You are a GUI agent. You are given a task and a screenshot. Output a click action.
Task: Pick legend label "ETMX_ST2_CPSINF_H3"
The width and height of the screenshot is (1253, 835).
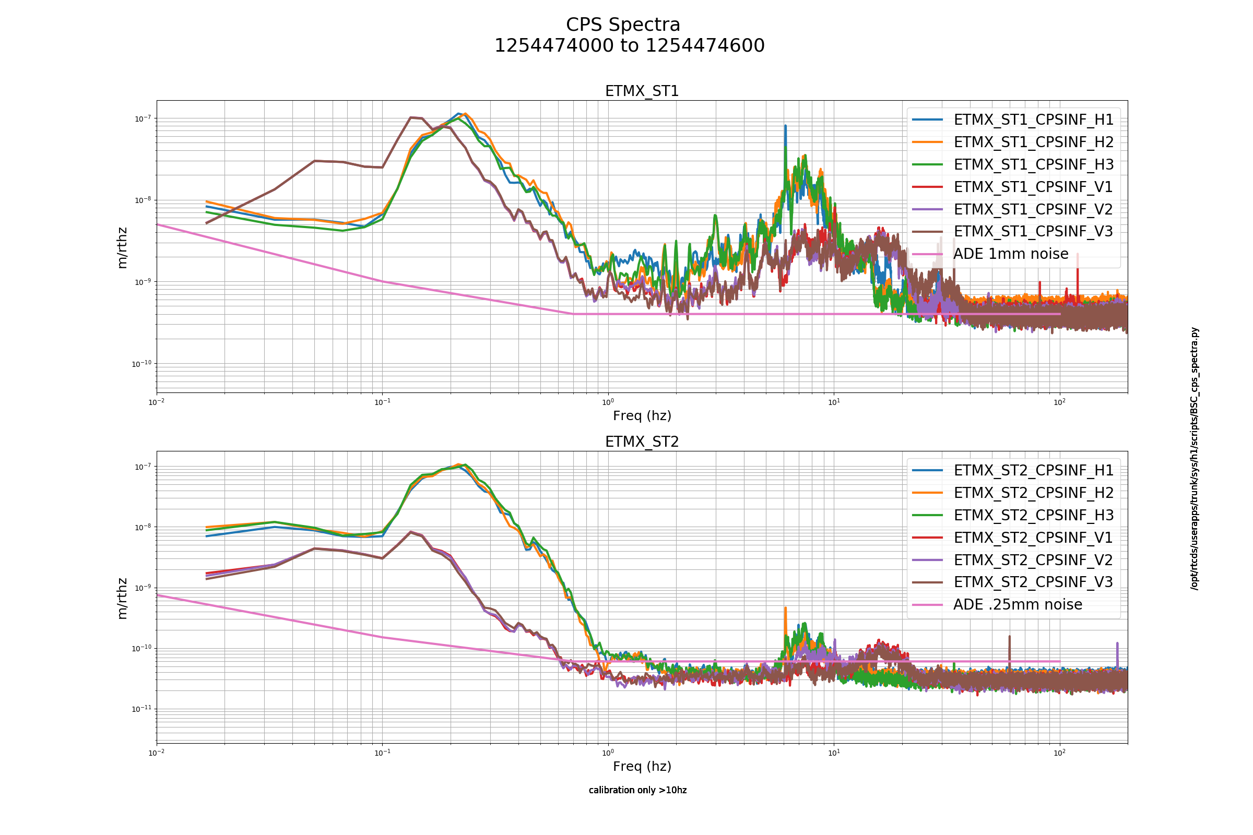[1034, 515]
